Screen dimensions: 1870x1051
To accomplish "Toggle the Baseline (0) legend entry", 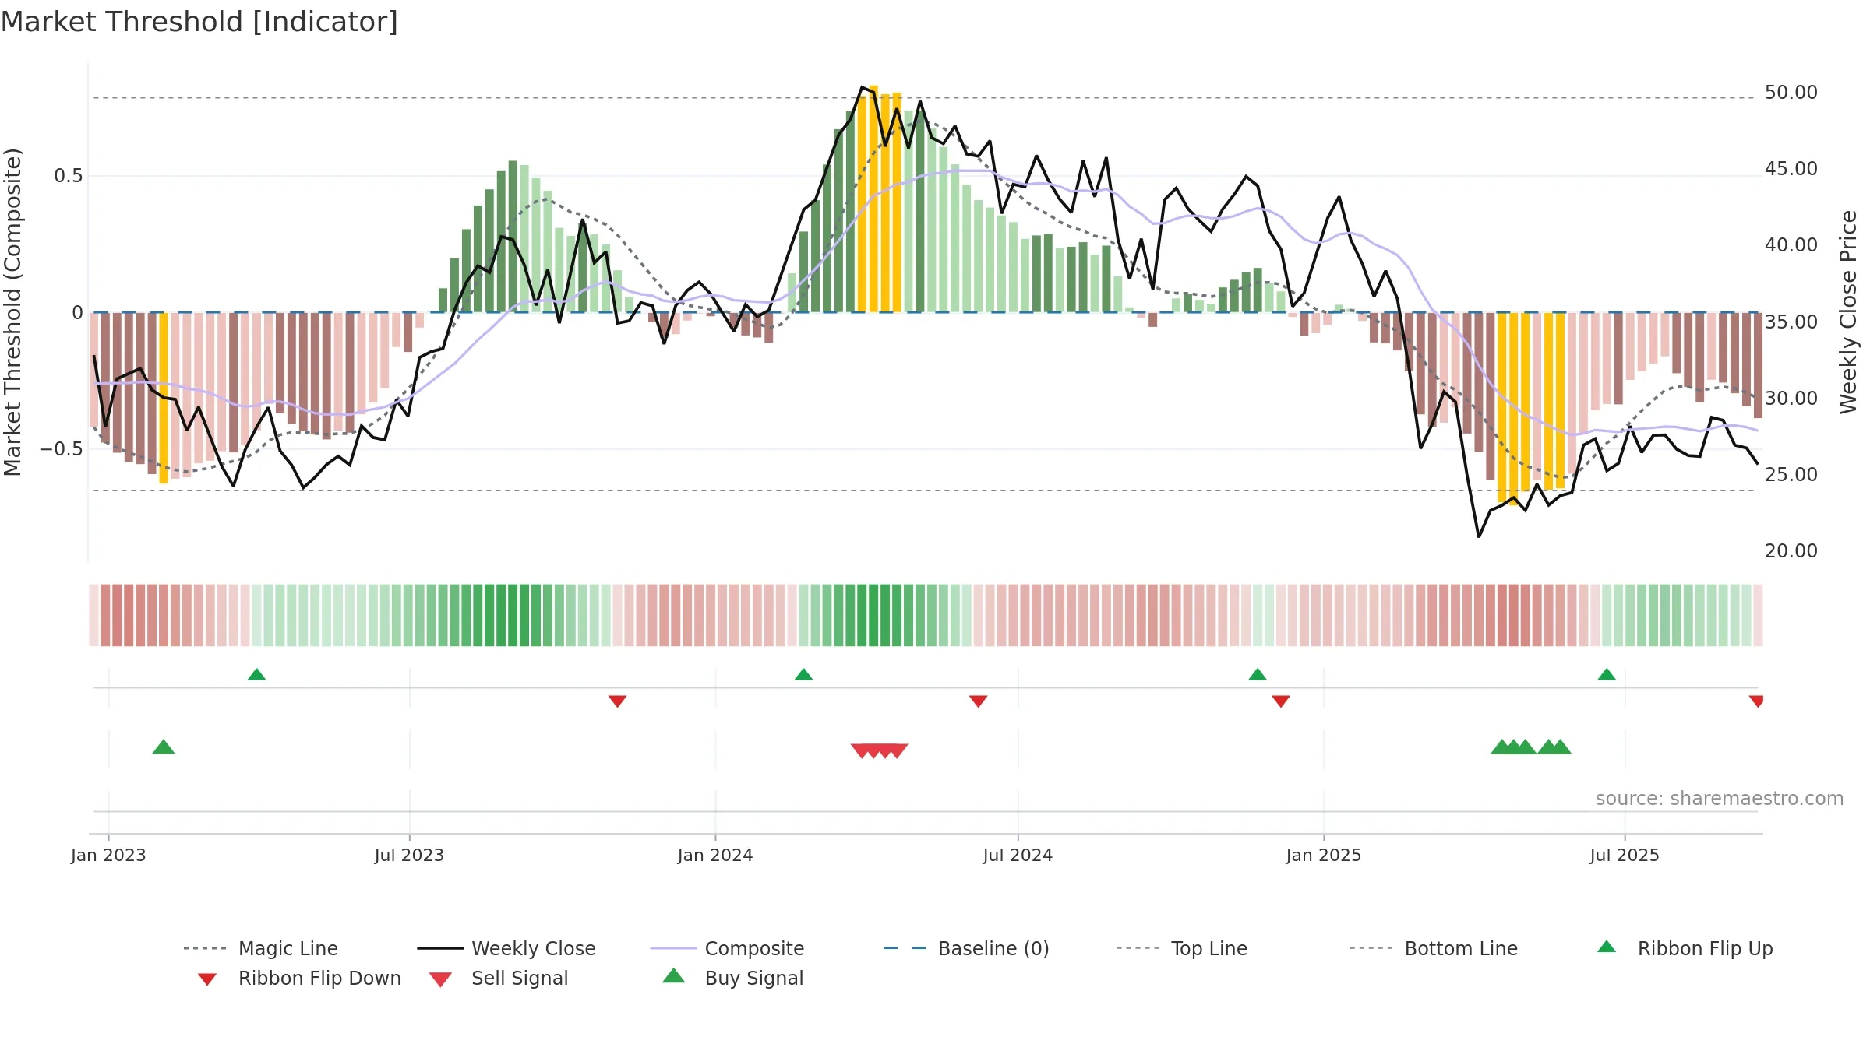I will coord(966,948).
